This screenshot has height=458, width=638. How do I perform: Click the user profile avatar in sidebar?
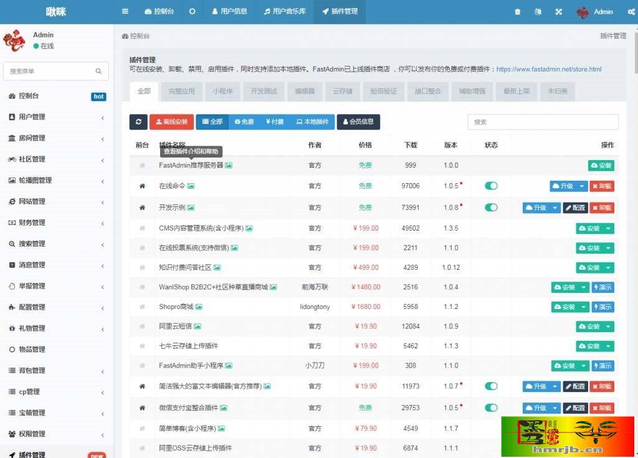(15, 41)
